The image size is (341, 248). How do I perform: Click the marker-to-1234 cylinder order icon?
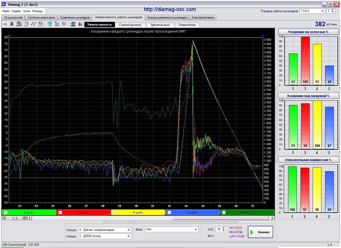click(x=57, y=24)
